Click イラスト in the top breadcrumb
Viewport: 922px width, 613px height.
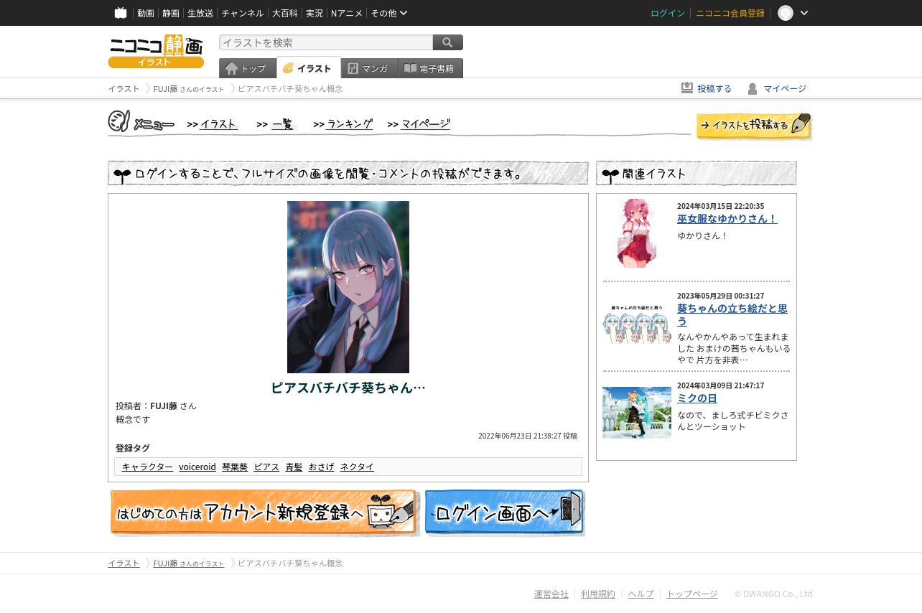point(124,88)
